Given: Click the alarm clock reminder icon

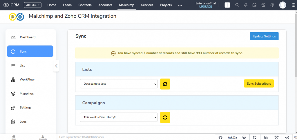Looking at the screenshot, I should (x=276, y=137).
